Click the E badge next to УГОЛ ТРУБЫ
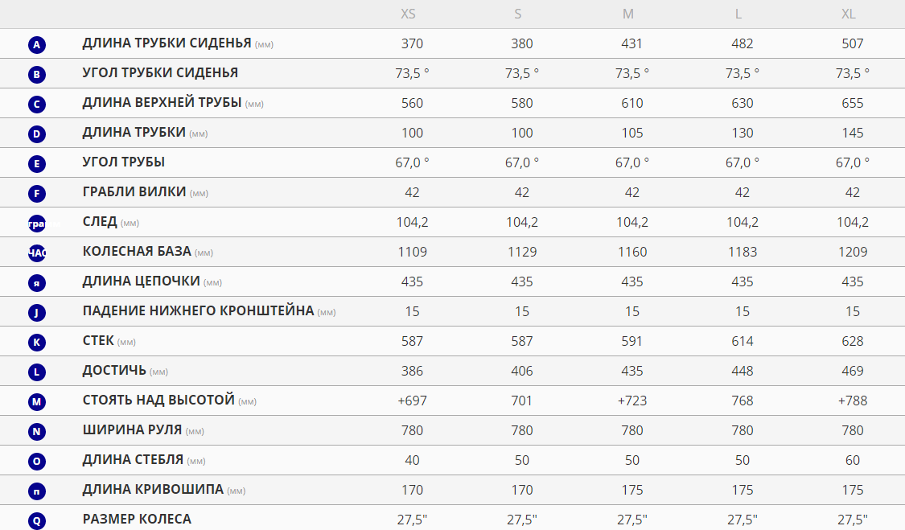Screen dimensions: 905x530 (37, 163)
